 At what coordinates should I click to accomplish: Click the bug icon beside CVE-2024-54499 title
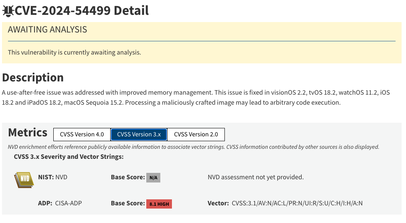point(8,11)
